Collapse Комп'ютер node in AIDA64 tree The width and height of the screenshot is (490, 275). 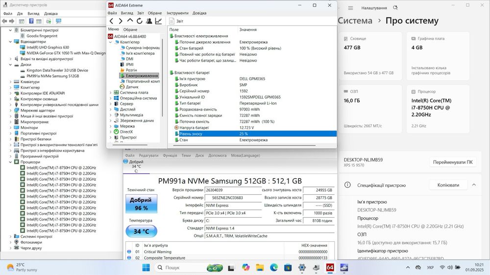[110, 42]
